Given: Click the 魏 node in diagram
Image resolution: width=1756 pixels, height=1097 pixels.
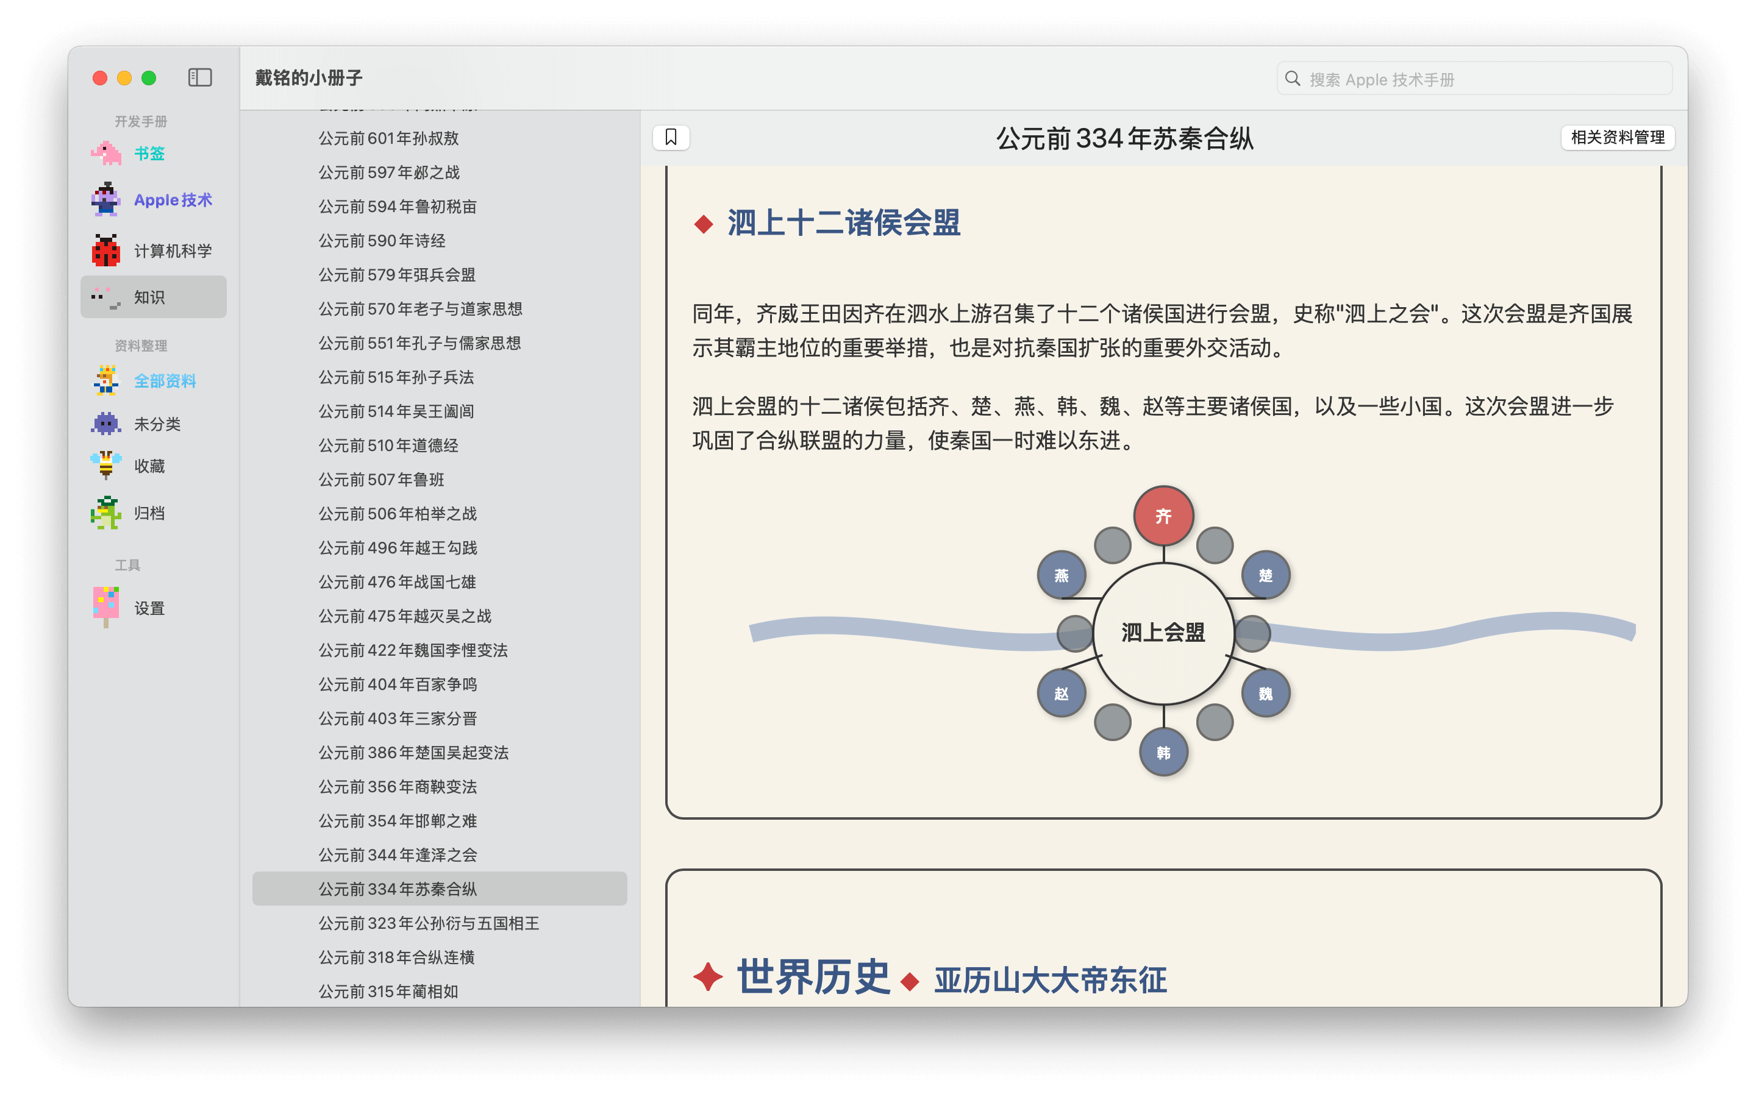Looking at the screenshot, I should pos(1266,694).
